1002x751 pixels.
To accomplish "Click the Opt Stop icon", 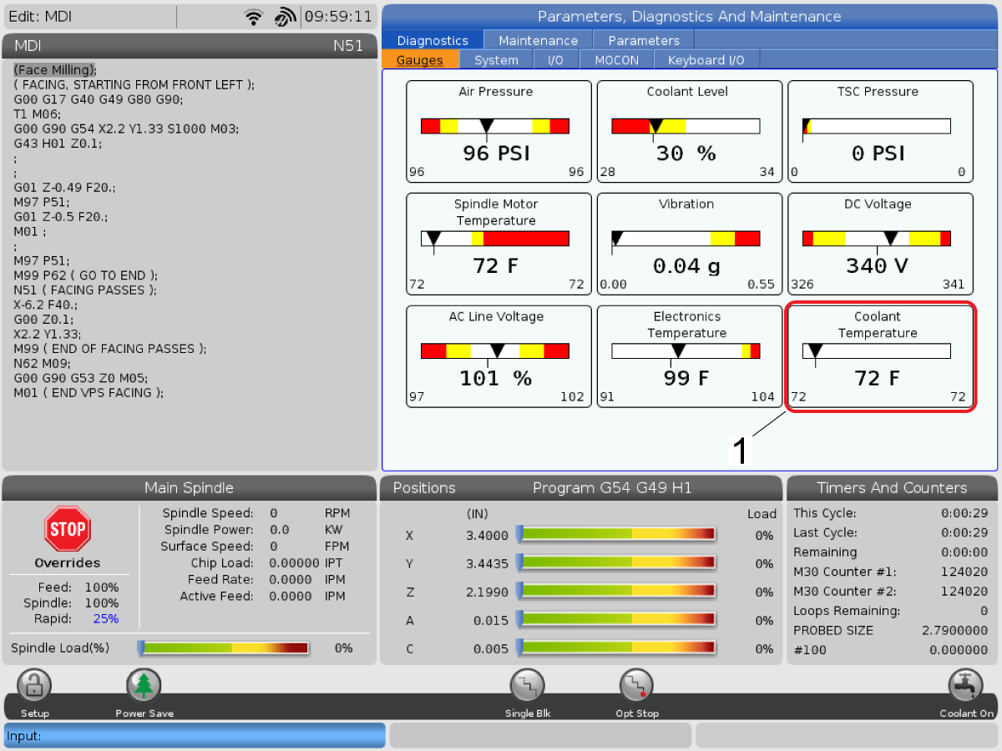I will (x=636, y=686).
